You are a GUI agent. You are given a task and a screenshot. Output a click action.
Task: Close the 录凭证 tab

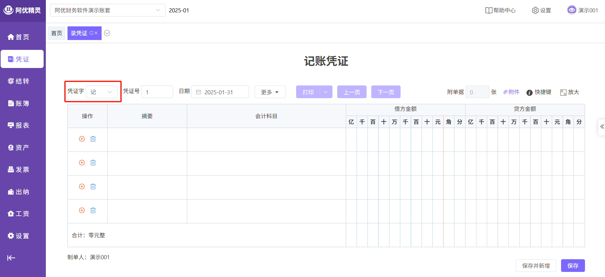coord(96,33)
